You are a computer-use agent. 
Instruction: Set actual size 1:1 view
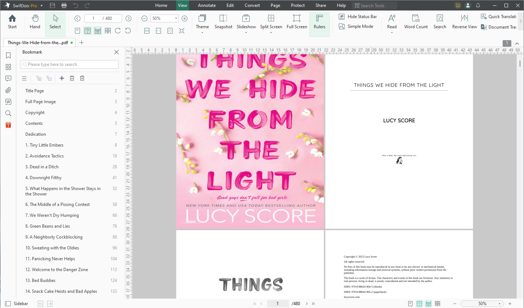(x=147, y=31)
